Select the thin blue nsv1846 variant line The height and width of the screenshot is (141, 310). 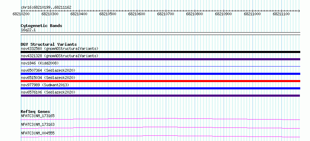pos(160,67)
